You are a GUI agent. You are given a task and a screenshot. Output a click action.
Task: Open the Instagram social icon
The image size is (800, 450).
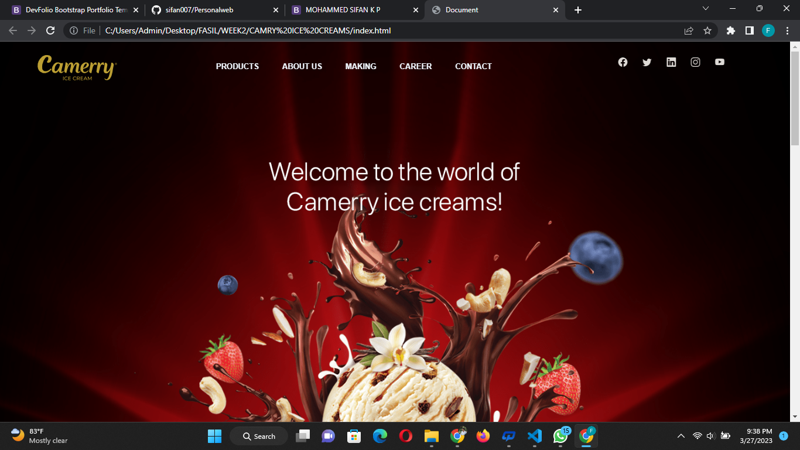(x=695, y=62)
